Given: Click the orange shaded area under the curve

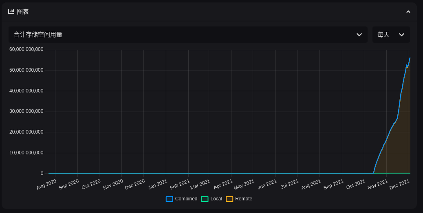Looking at the screenshot, I should [x=401, y=143].
